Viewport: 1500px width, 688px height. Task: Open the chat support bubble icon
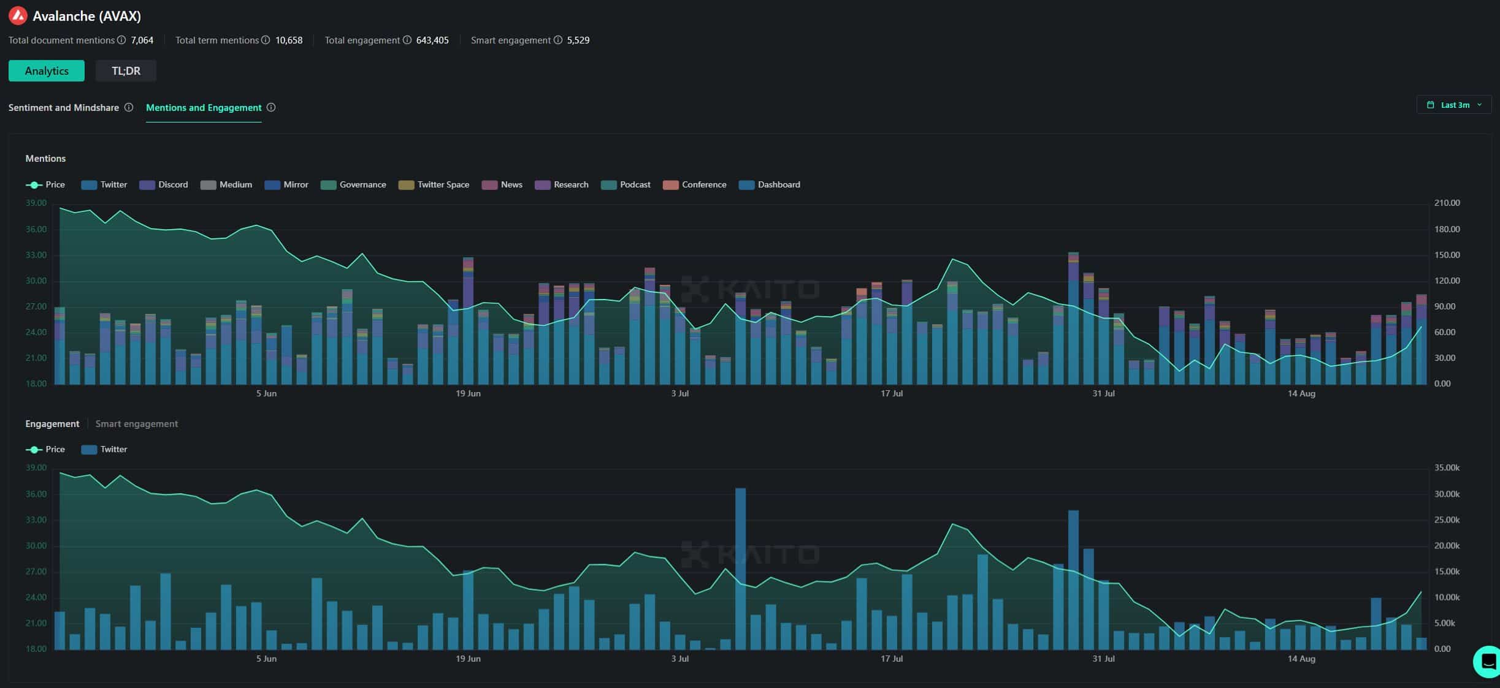tap(1488, 662)
